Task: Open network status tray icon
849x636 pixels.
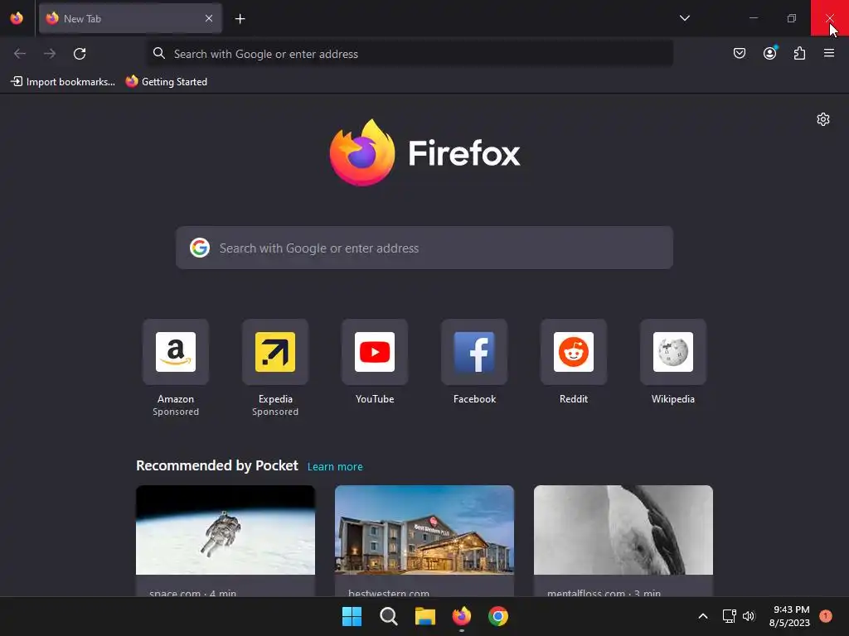Action: [729, 616]
